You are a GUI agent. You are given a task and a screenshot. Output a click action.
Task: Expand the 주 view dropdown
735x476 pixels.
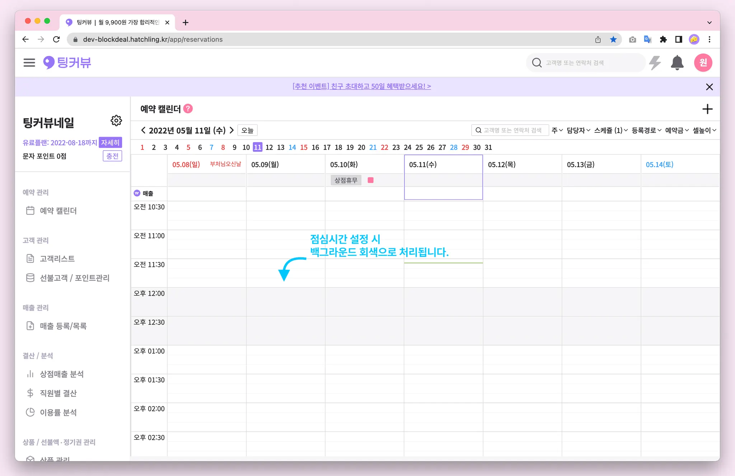(x=557, y=130)
